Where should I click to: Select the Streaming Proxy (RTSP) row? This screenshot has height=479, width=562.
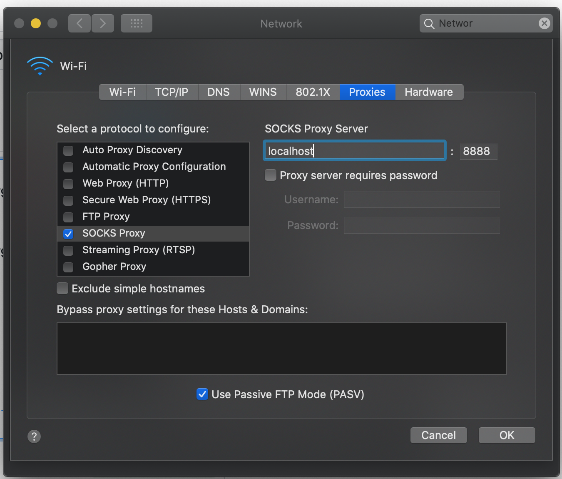(153, 250)
